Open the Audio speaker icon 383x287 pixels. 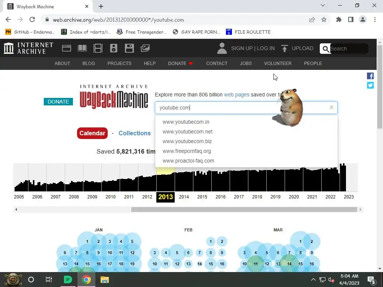pyautogui.click(x=114, y=48)
